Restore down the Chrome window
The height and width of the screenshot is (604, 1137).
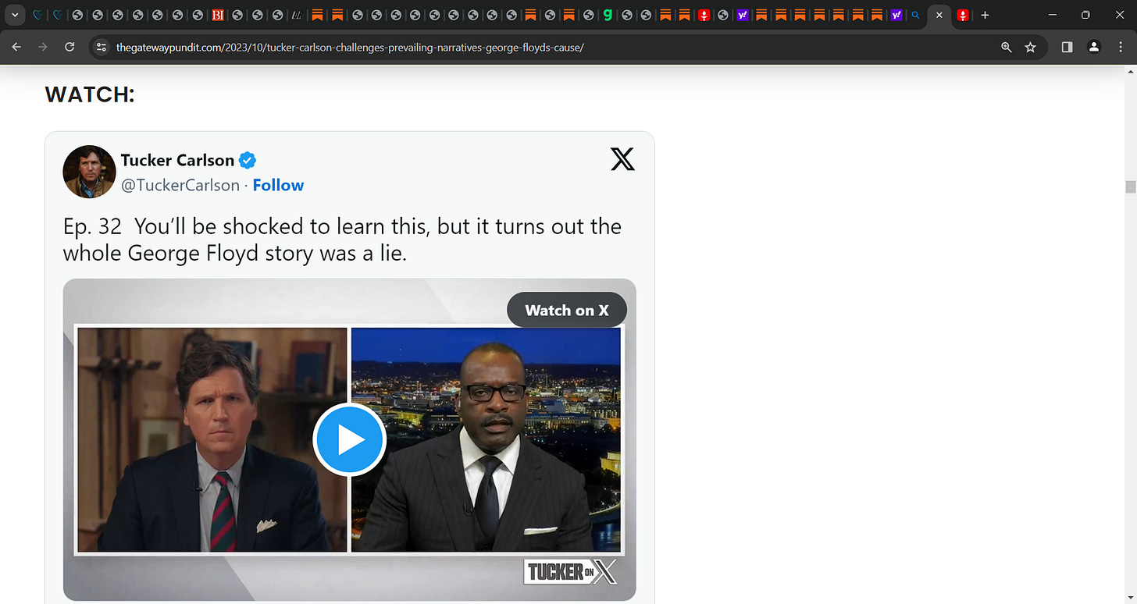[1085, 15]
